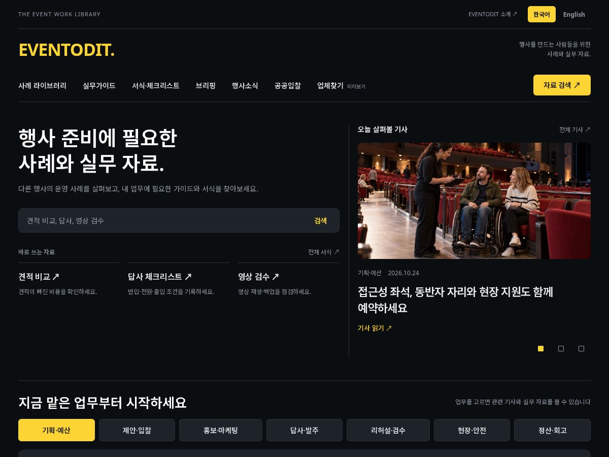Image resolution: width=609 pixels, height=457 pixels.
Task: Click the EVENTODIT. logo
Action: (66, 50)
